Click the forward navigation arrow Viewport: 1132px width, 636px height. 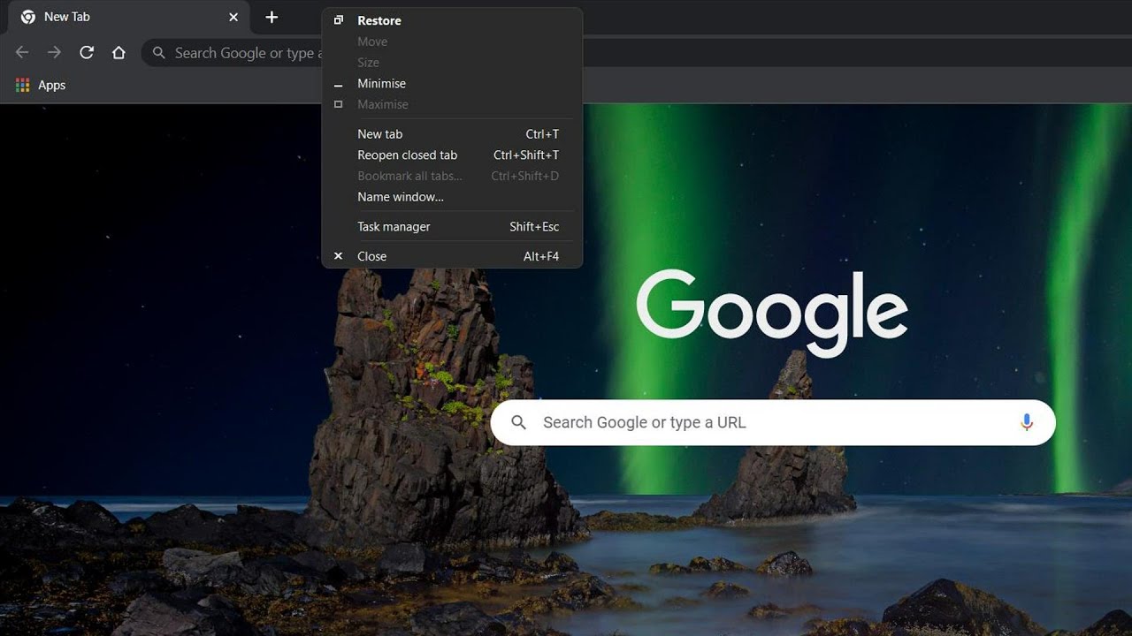click(x=55, y=53)
